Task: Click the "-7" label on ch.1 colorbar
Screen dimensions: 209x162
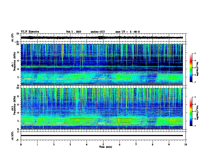Action: click(195, 82)
